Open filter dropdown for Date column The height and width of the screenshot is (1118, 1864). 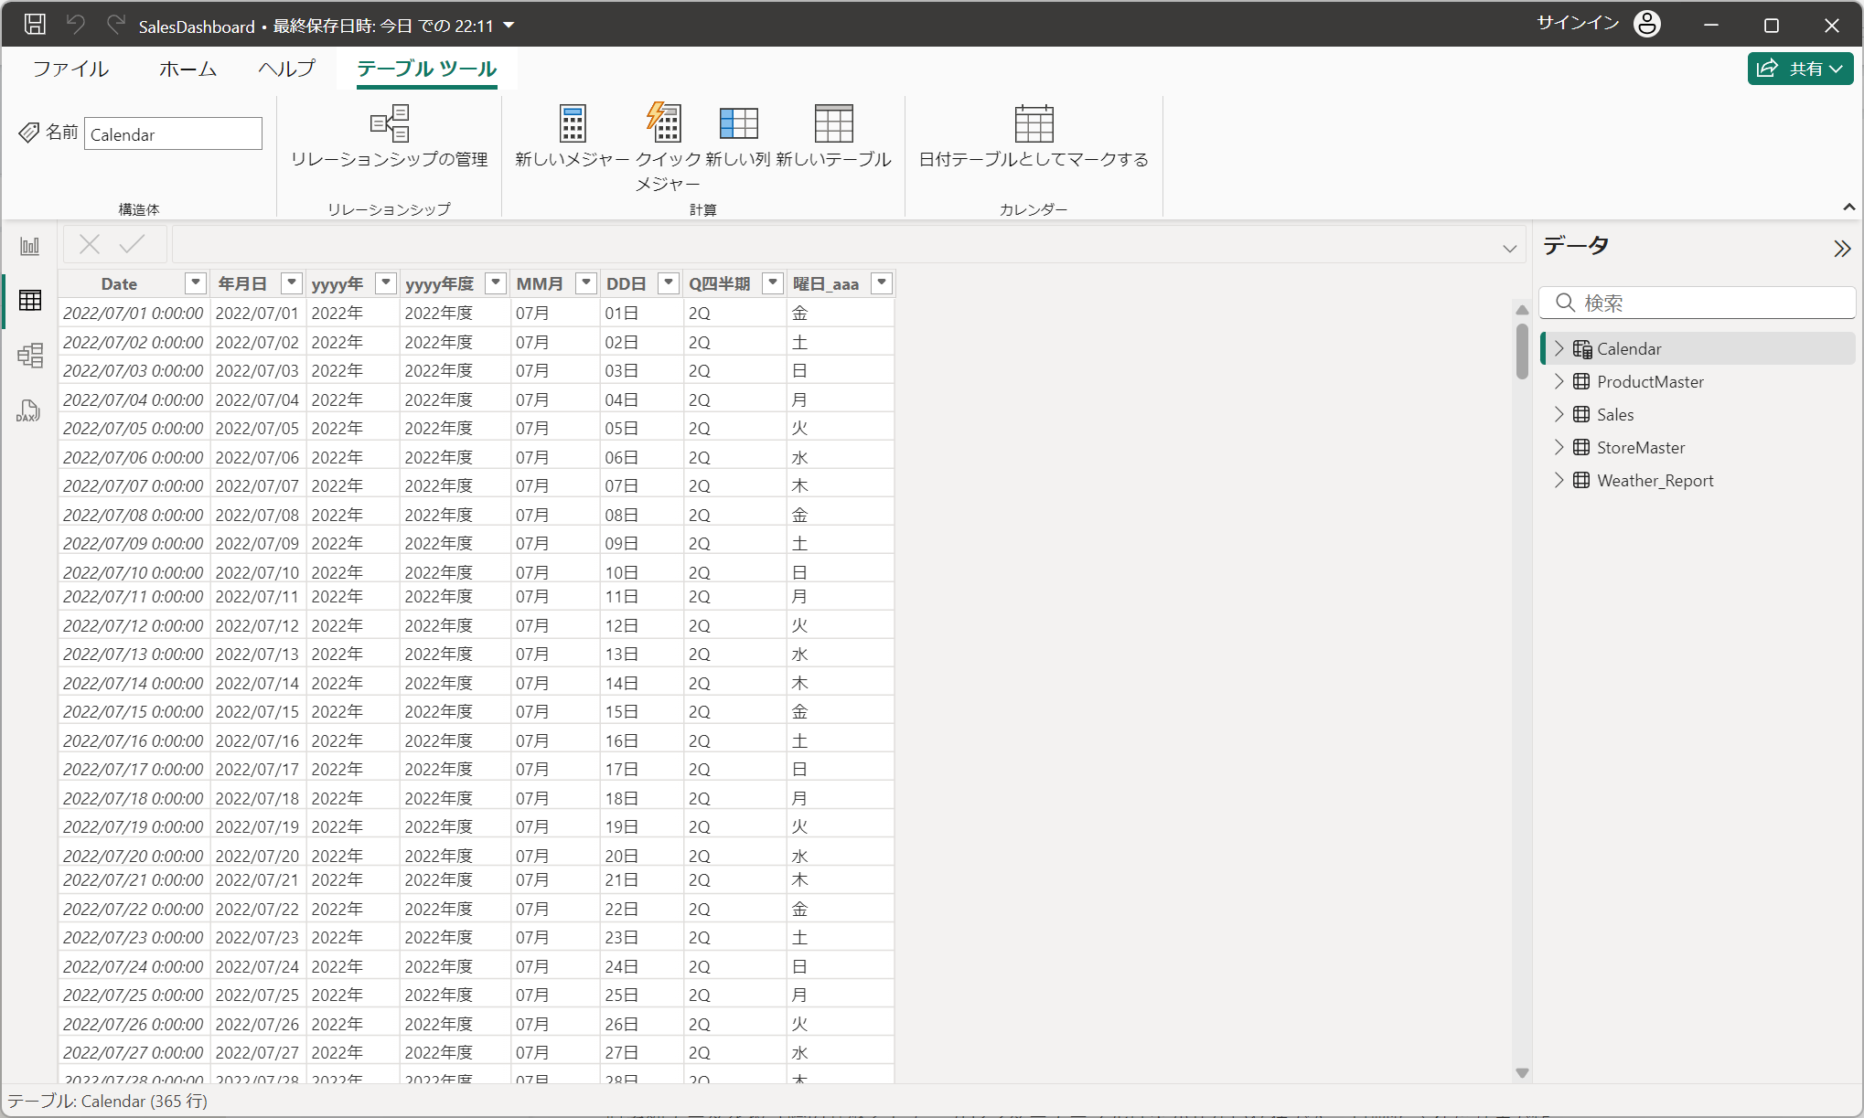click(195, 283)
